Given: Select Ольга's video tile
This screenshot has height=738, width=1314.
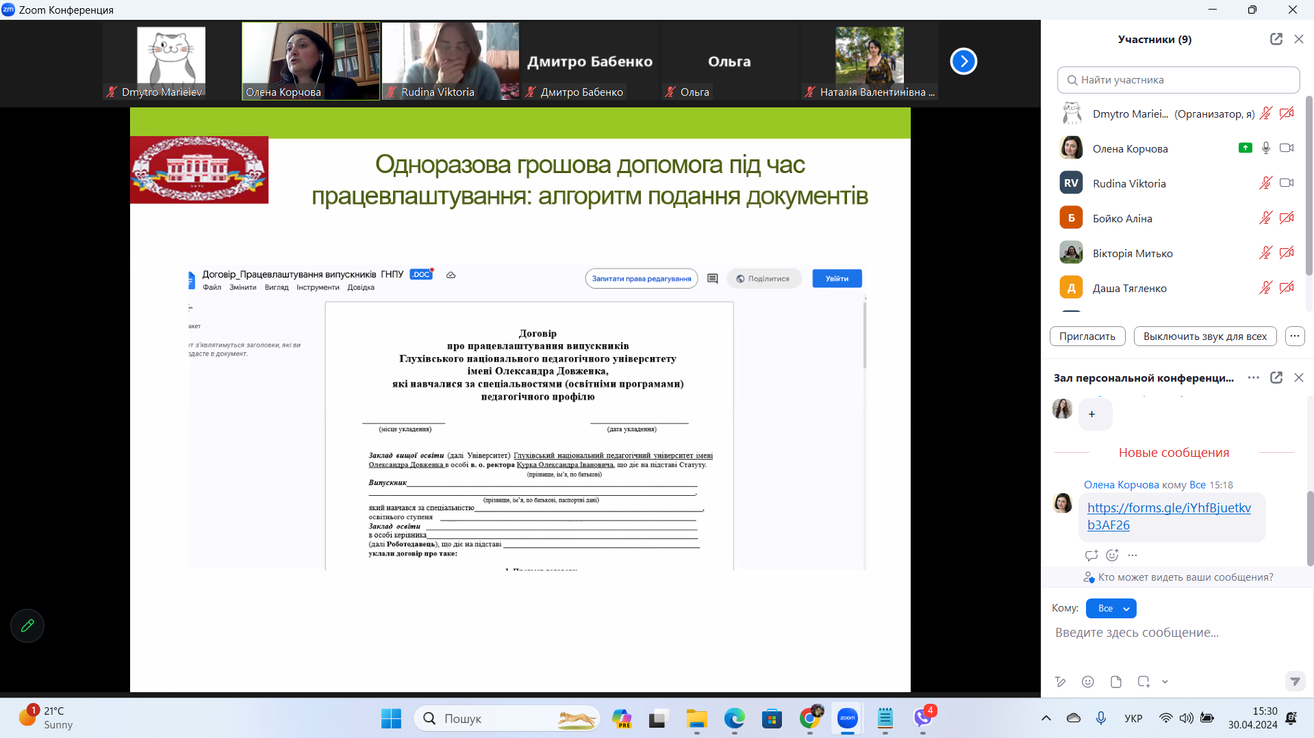Looking at the screenshot, I should click(730, 62).
